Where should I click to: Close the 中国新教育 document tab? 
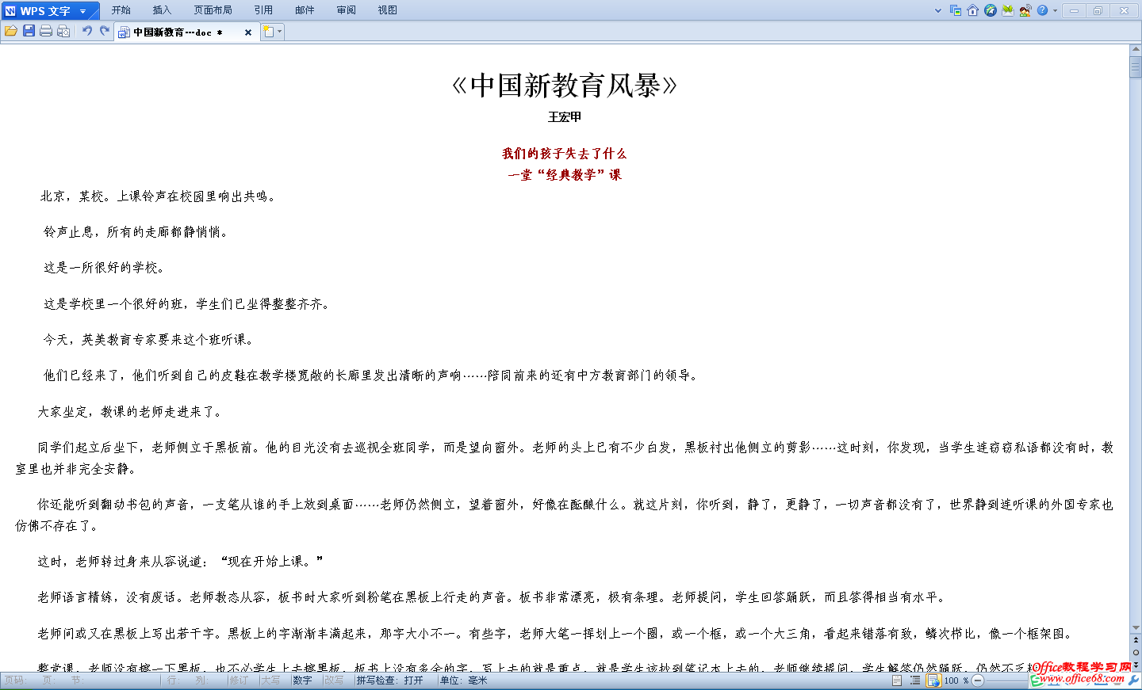[x=248, y=32]
